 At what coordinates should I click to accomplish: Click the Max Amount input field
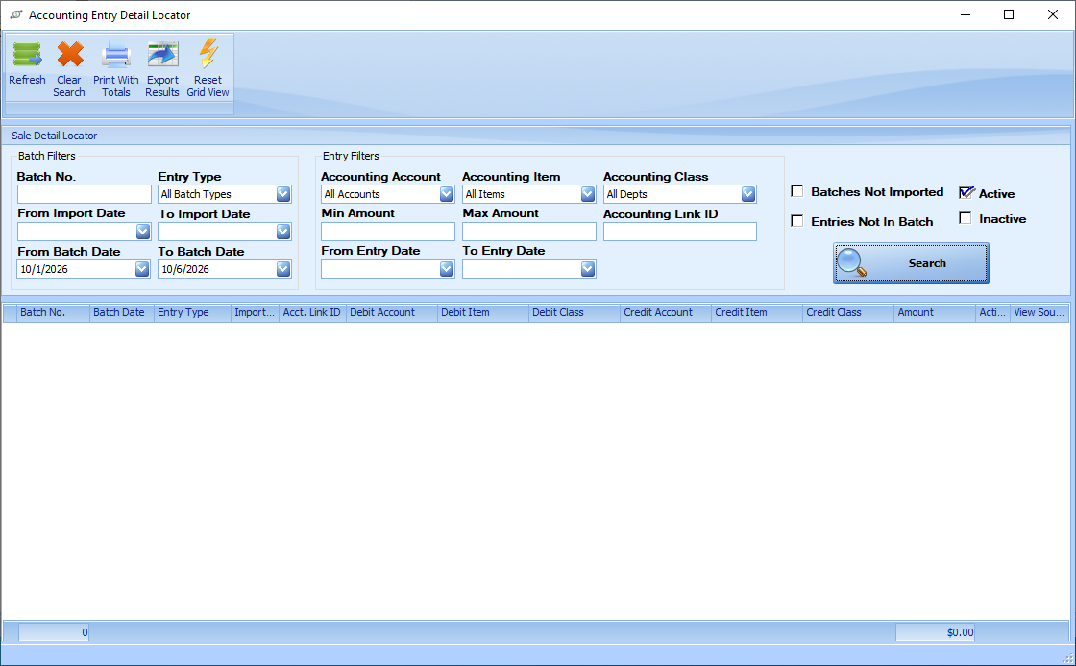click(x=529, y=232)
